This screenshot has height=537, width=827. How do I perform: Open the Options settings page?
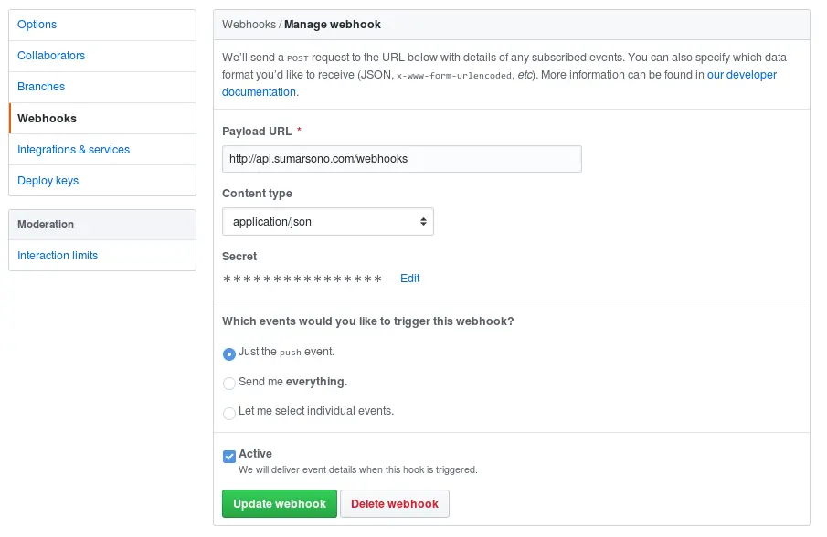(x=37, y=25)
